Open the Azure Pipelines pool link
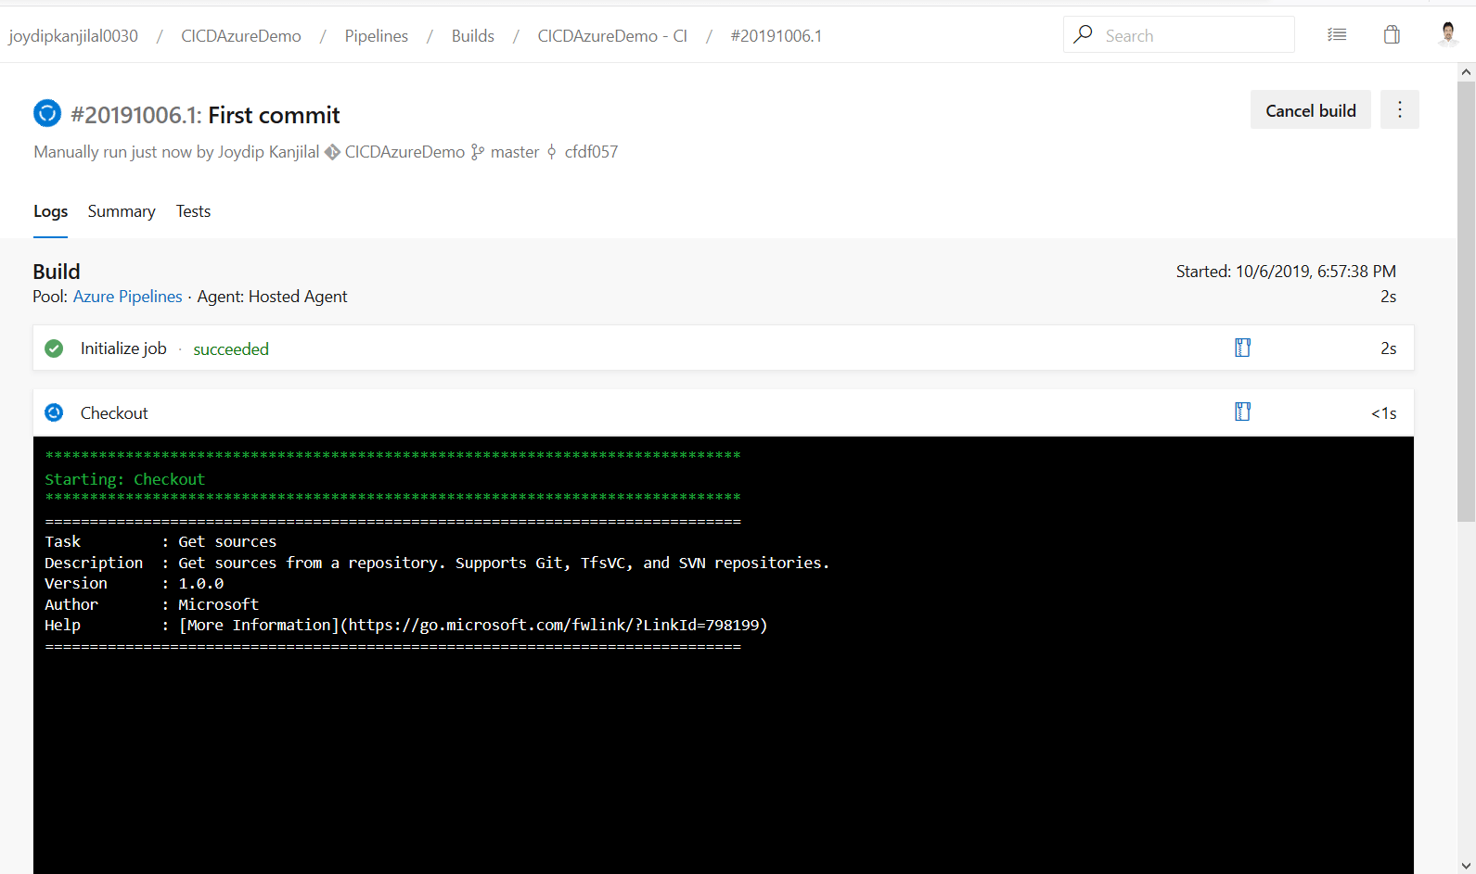 [128, 297]
